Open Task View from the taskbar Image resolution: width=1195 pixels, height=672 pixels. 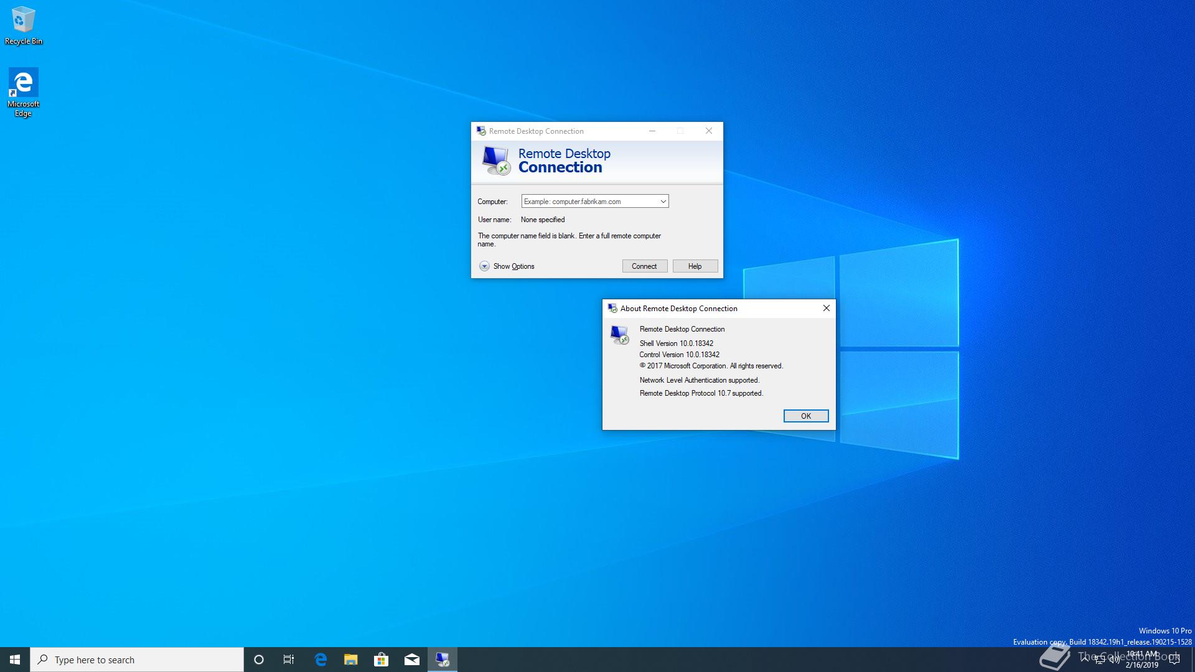point(289,660)
